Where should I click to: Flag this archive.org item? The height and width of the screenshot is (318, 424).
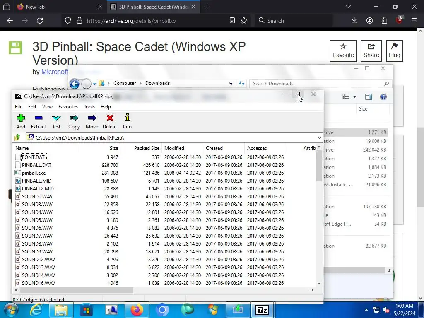[x=395, y=51]
